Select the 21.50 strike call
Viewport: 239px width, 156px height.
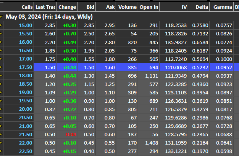click(26, 134)
